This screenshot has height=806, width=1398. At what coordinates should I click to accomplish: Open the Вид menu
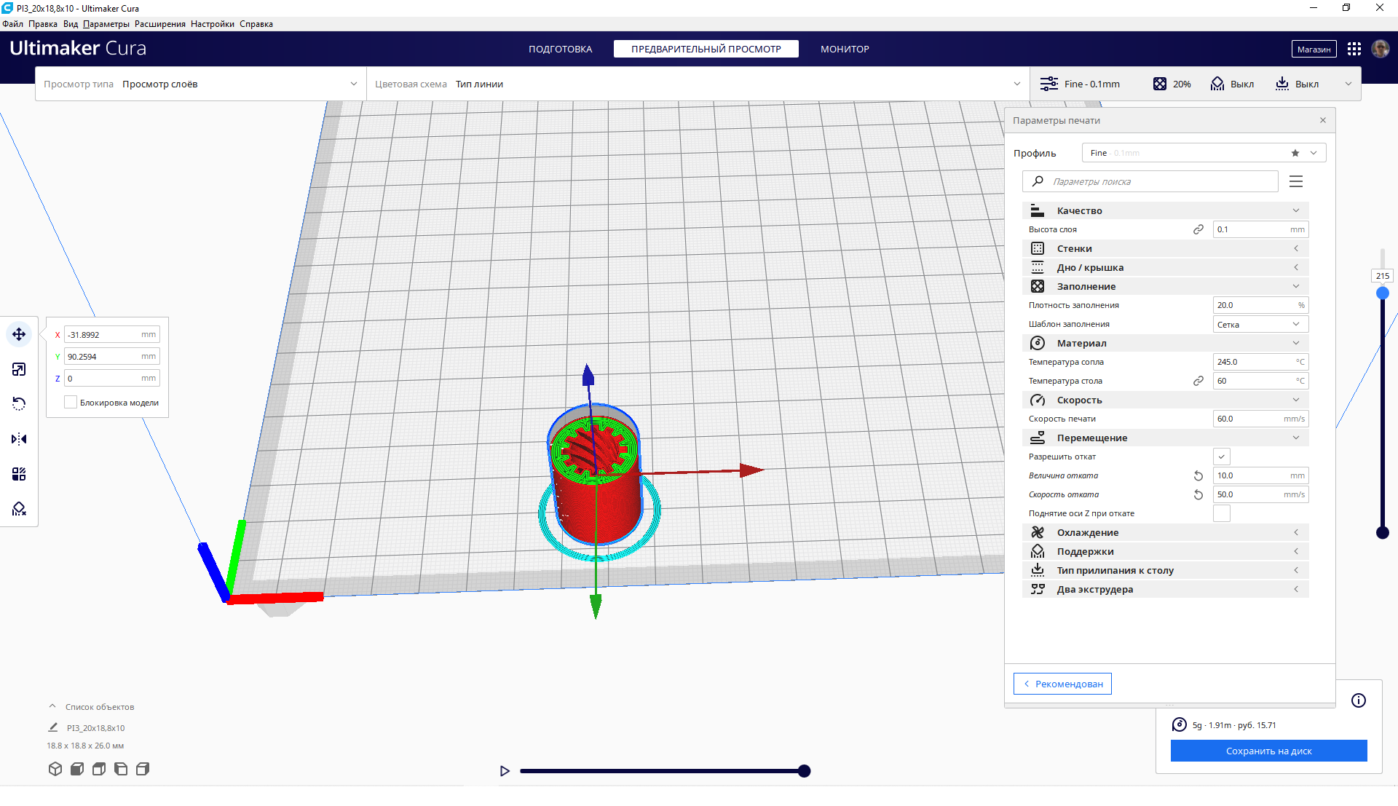pos(71,24)
